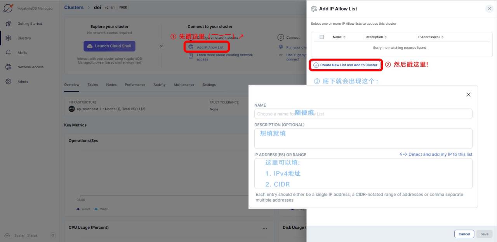
Task: Click the NAME input field
Action: tap(363, 114)
